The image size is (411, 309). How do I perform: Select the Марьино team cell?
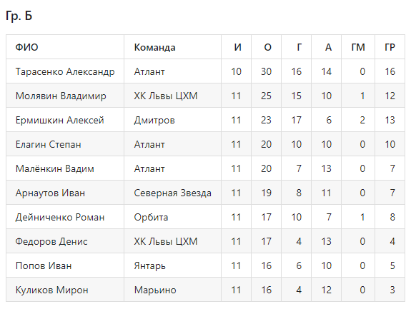pos(155,290)
